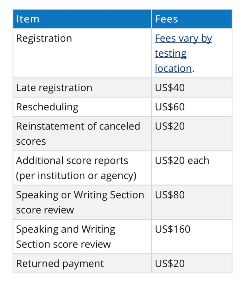The width and height of the screenshot is (245, 286).
Task: Select the 'Late registration' row label
Action: (54, 88)
